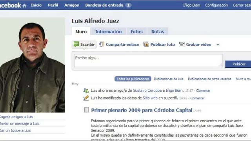
Task: Click the Facebook home house icon
Action: point(24,6)
